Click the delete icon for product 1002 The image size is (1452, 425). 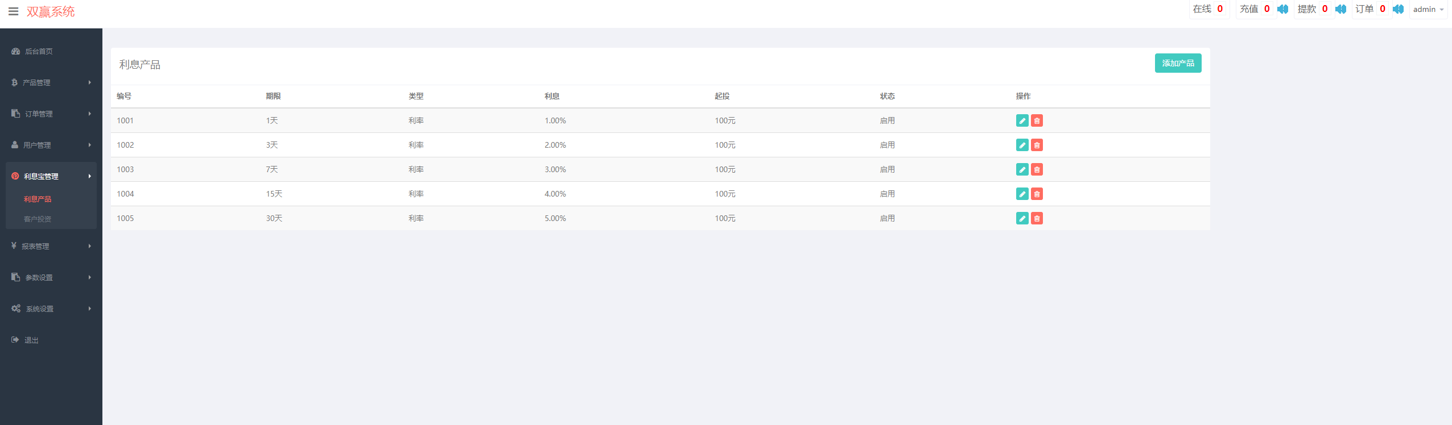click(1037, 145)
